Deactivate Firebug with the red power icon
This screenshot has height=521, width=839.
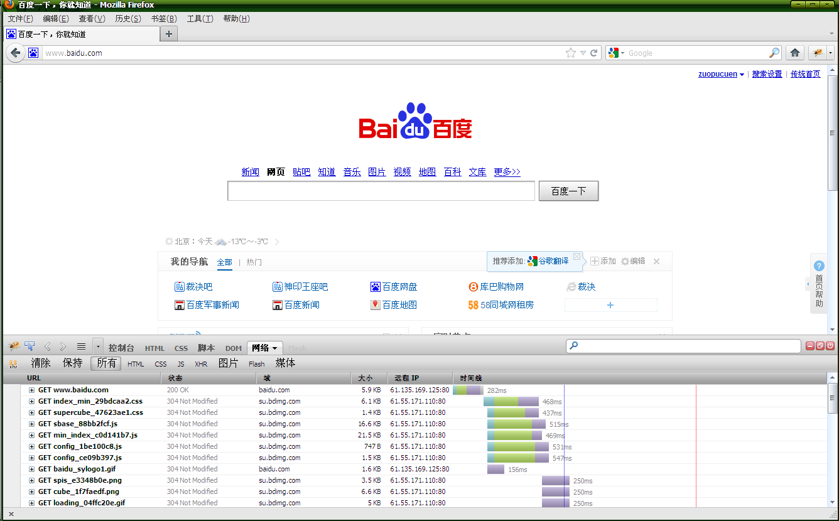(830, 346)
